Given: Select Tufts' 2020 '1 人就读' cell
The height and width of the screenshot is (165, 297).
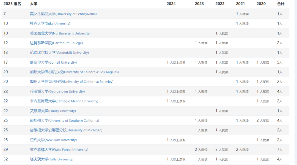Looking at the screenshot, I should click(x=263, y=159).
